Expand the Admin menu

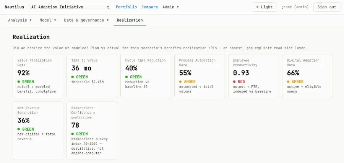tap(171, 7)
